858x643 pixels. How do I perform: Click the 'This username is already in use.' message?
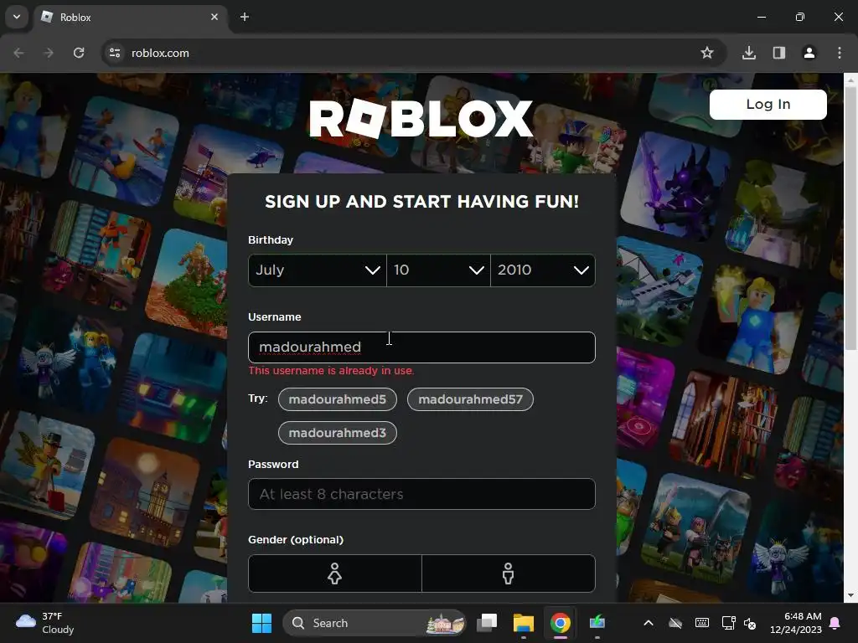[x=332, y=371]
